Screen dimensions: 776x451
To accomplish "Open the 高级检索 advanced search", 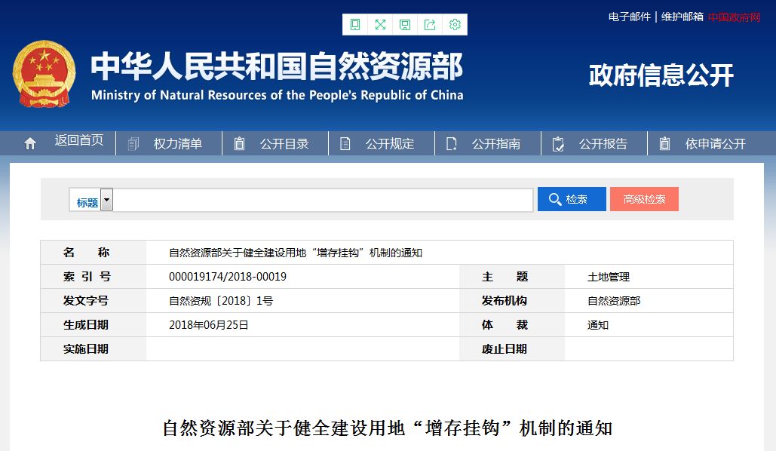I will click(x=644, y=199).
